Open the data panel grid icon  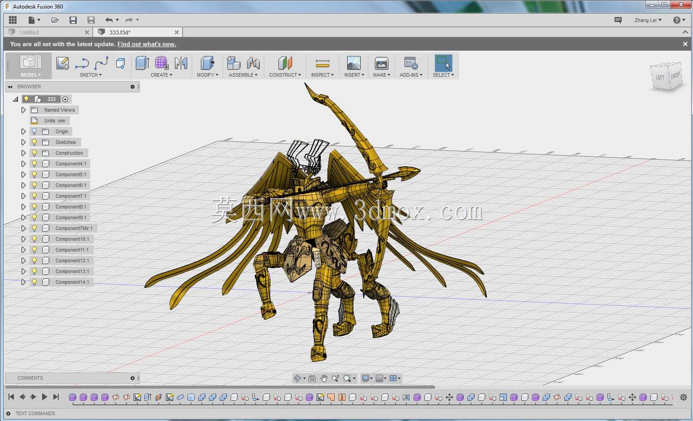point(13,20)
